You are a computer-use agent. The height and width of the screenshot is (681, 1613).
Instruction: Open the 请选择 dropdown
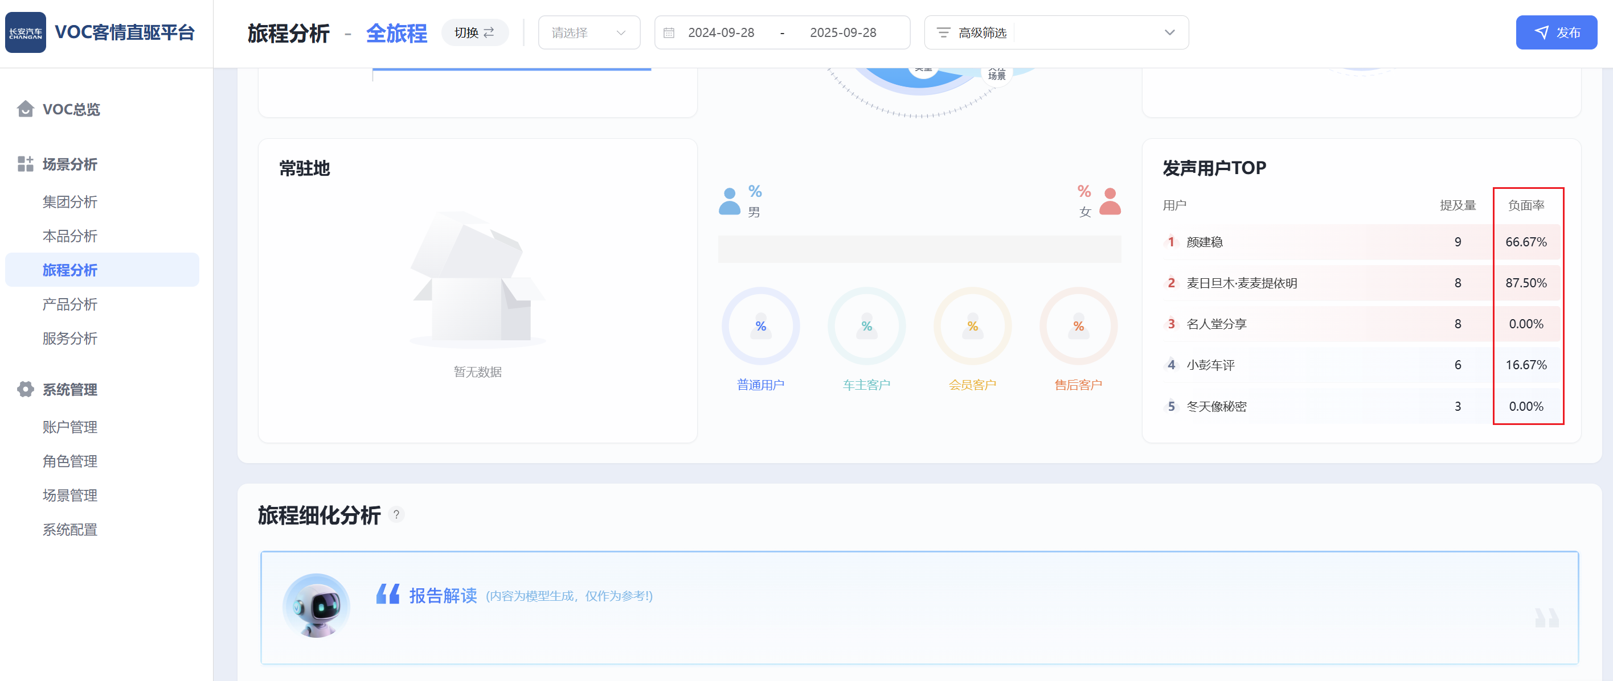coord(588,32)
